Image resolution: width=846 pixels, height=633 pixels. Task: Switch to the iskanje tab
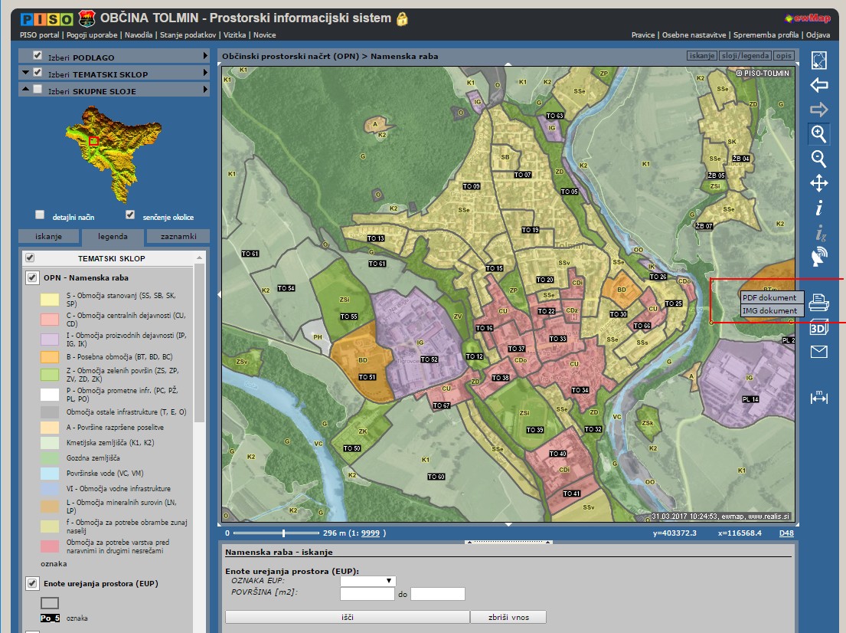coord(47,237)
